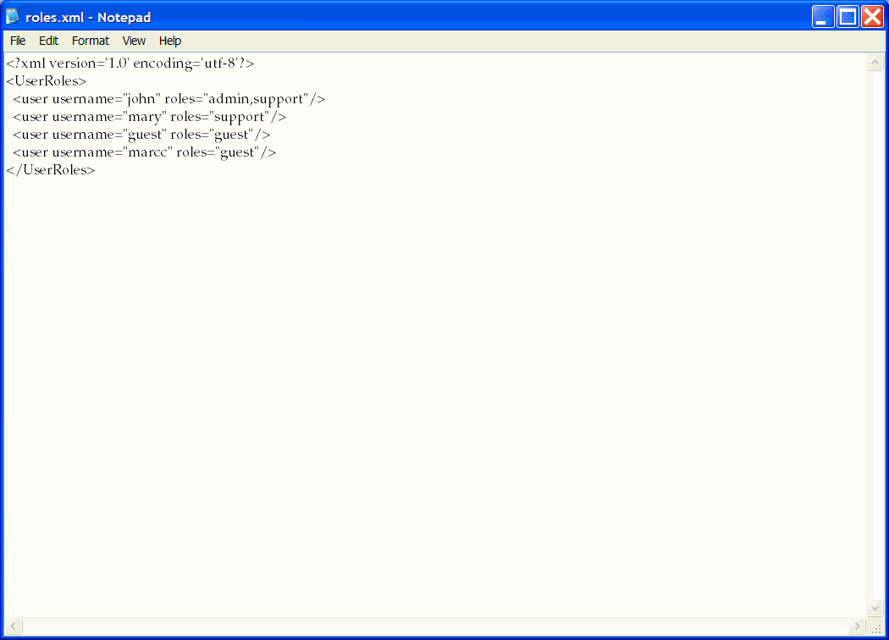Place cursor in the xml version declaration line
The width and height of the screenshot is (889, 640).
coord(130,63)
